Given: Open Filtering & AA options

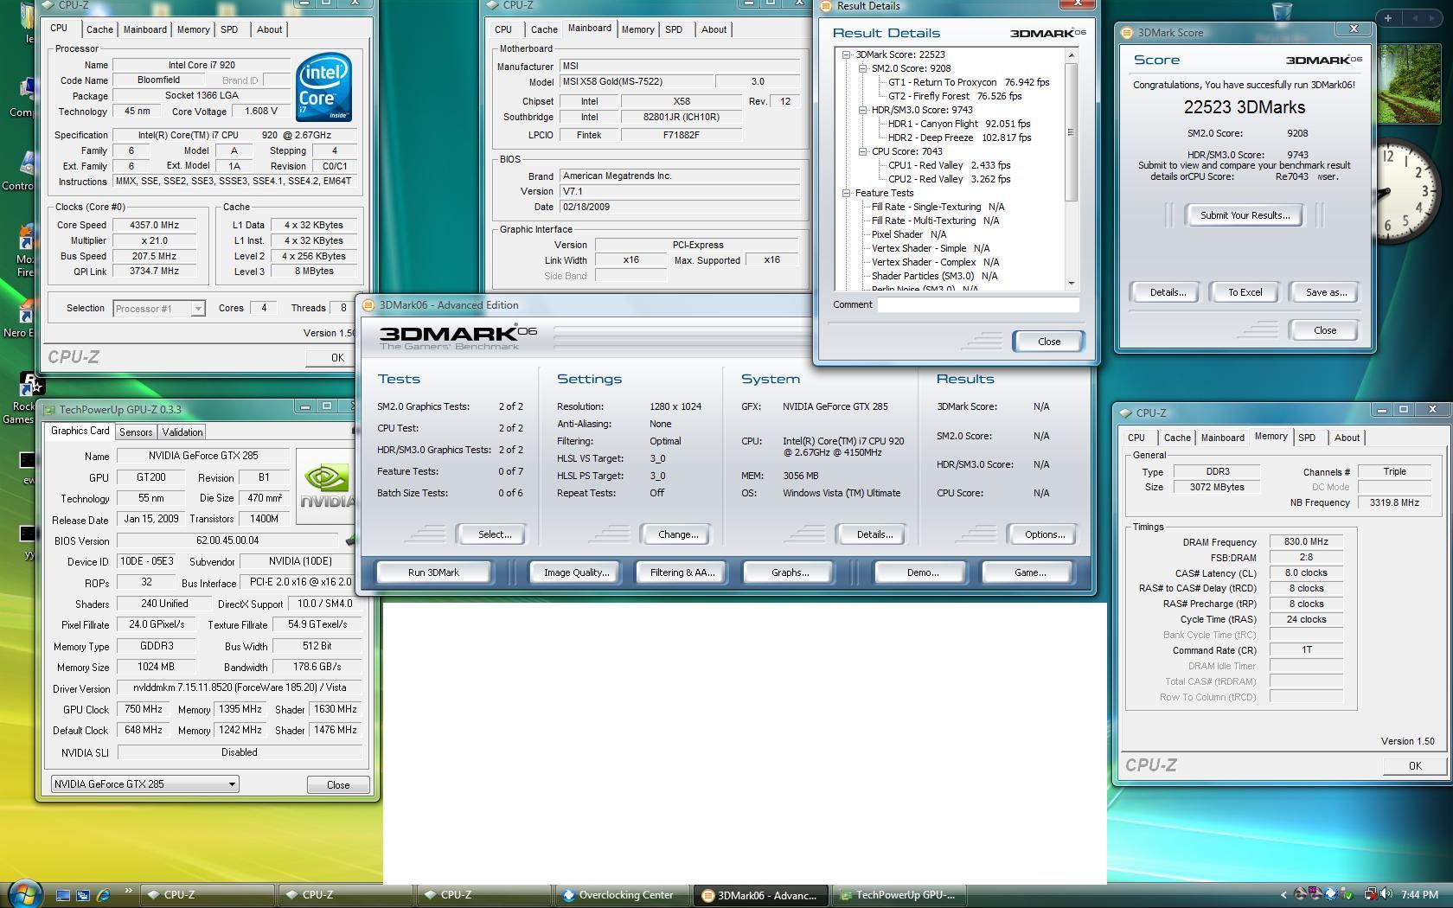Looking at the screenshot, I should tap(682, 572).
